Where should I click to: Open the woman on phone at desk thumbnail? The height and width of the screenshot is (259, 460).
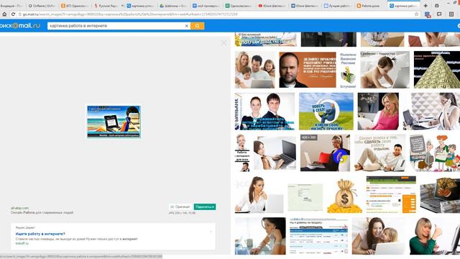tap(431, 112)
